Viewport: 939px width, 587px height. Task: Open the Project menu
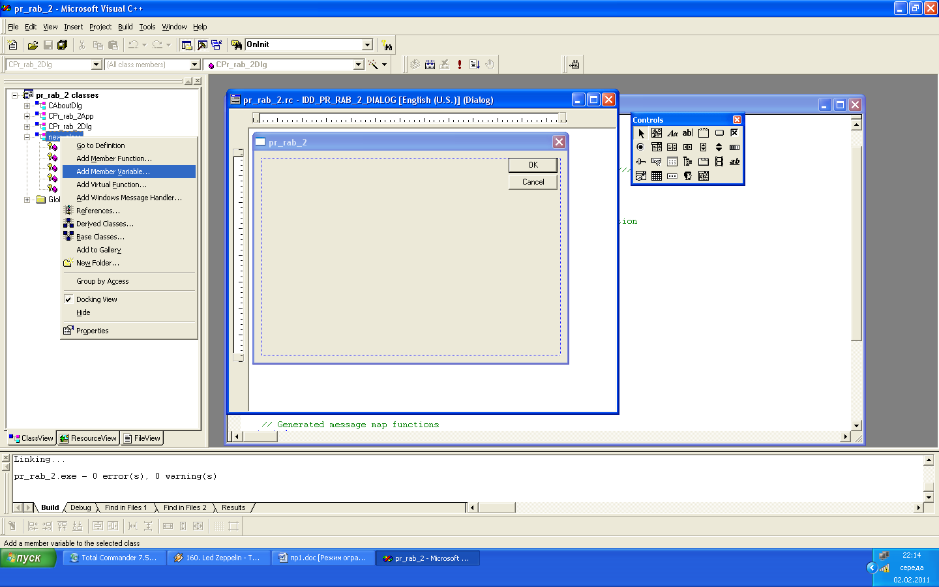[100, 27]
